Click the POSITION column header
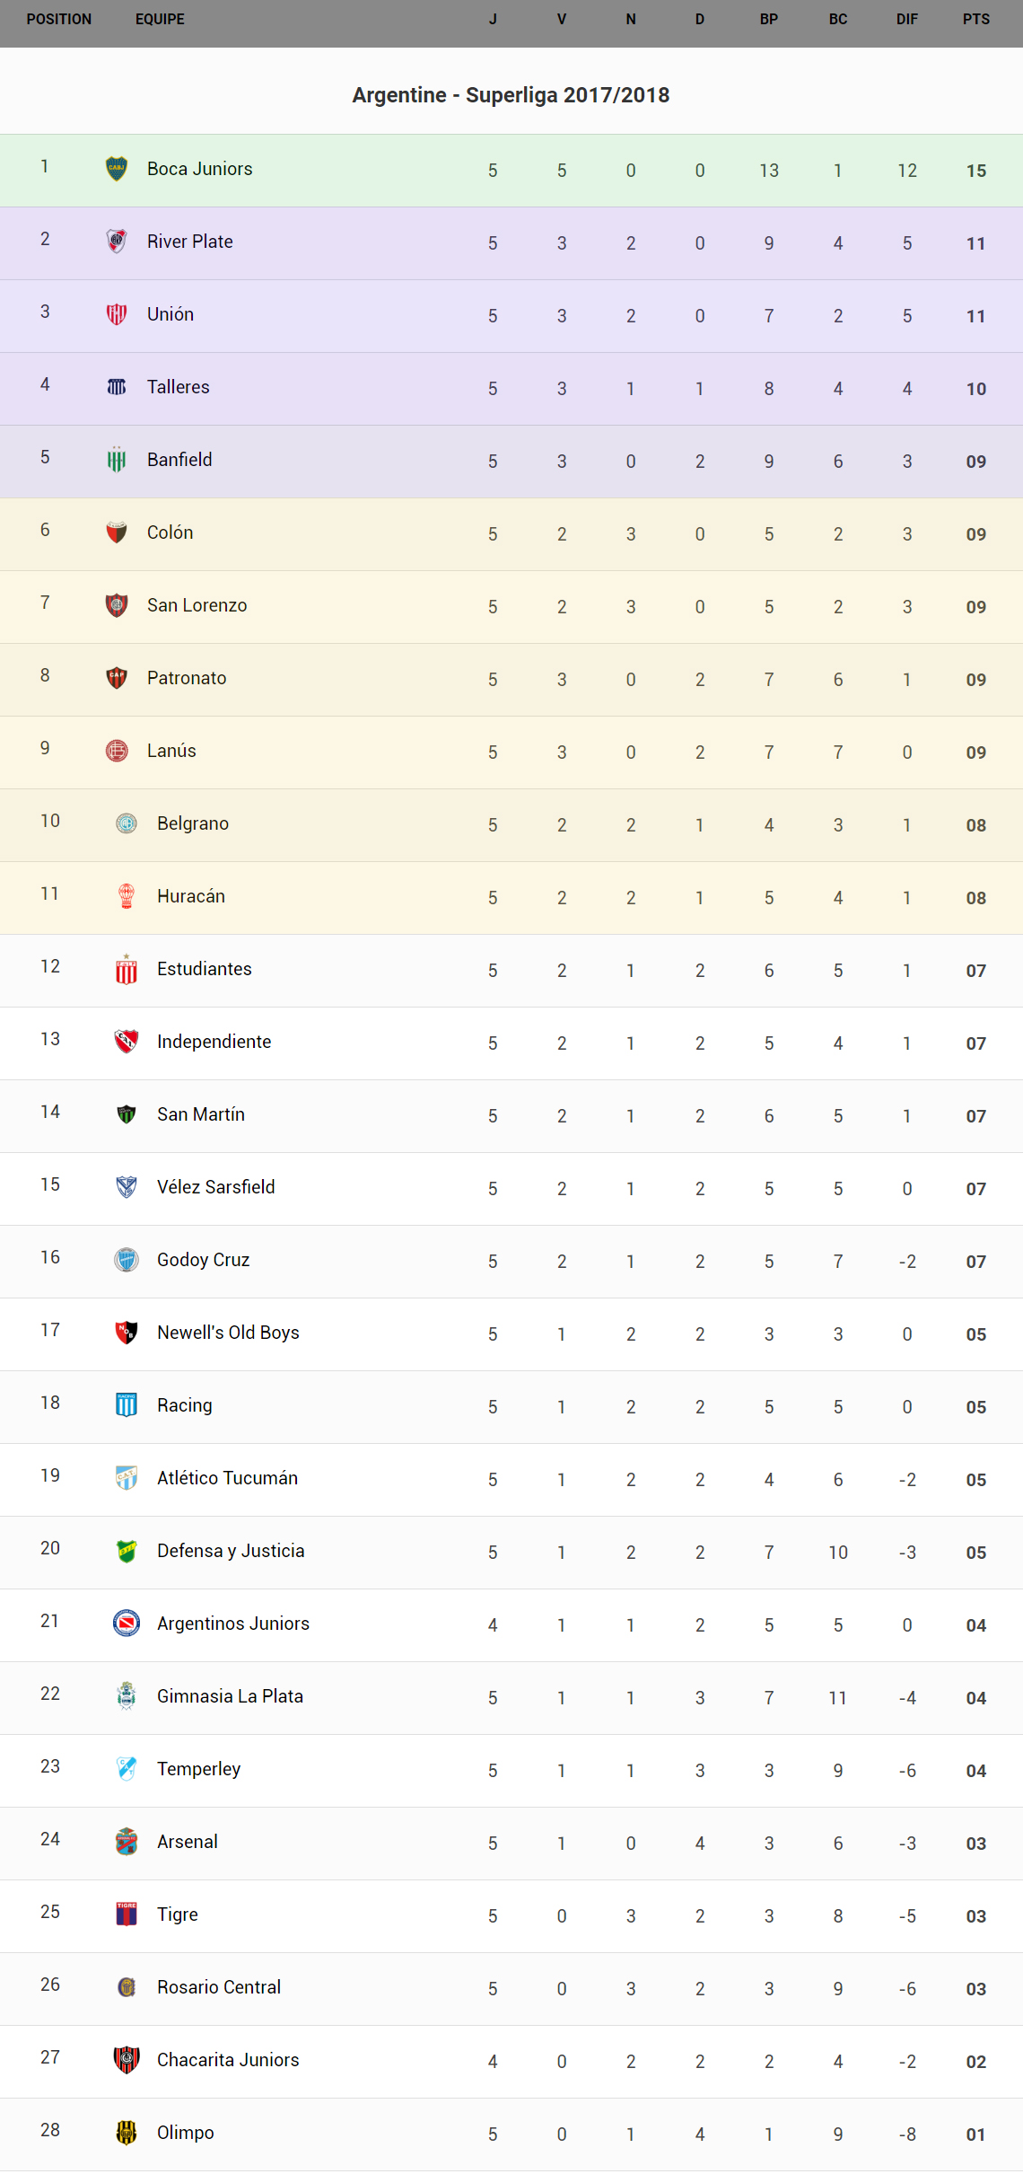This screenshot has width=1023, height=2174. (59, 19)
